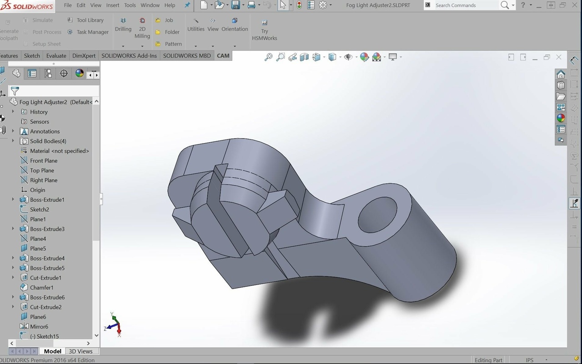The width and height of the screenshot is (582, 364).
Task: Click IPS unit system in status bar
Action: 530,360
